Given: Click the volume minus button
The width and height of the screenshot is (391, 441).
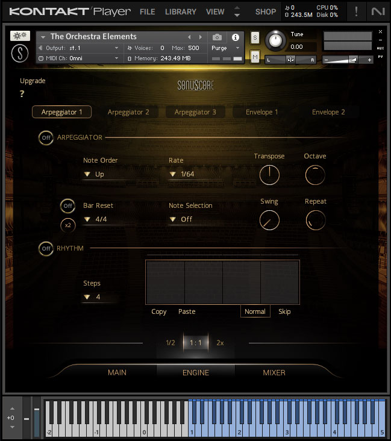Looking at the screenshot, I should [x=326, y=60].
